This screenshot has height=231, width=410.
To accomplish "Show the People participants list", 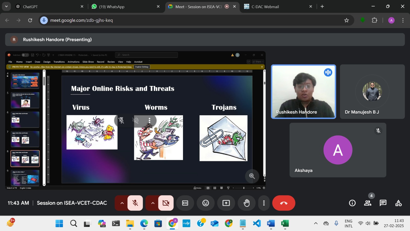I will [368, 203].
